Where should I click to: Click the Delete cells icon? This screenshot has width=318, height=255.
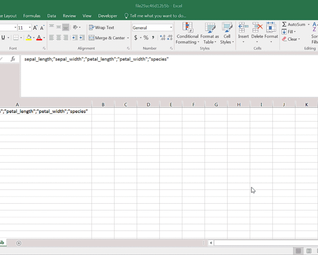tap(257, 28)
